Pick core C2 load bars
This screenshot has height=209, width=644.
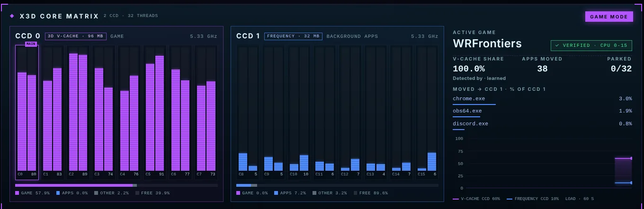[x=78, y=113]
